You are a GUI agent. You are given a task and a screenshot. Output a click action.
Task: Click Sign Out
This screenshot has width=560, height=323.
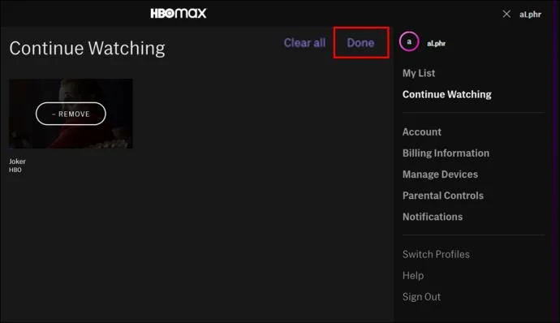pyautogui.click(x=421, y=297)
